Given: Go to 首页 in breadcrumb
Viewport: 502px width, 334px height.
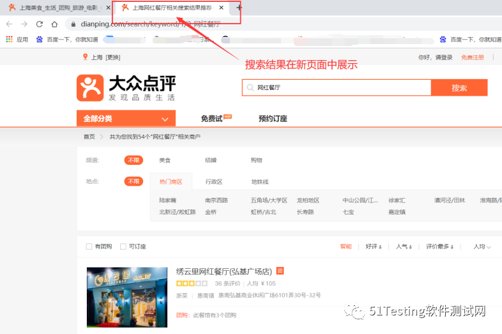Looking at the screenshot, I should (89, 137).
